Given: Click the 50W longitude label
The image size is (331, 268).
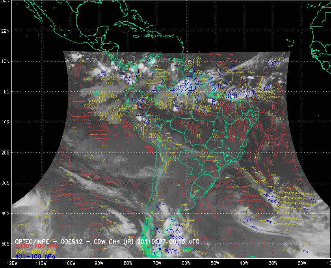Looking at the screenshot, I should pyautogui.click(x=215, y=263).
